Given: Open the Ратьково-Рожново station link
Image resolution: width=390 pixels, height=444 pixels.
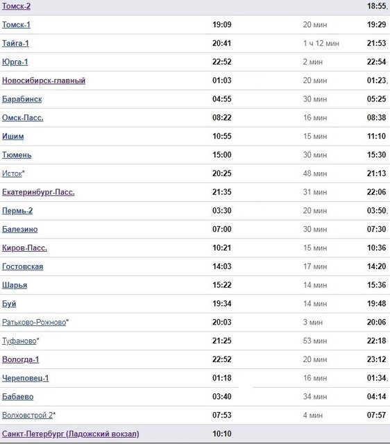Looking at the screenshot, I should coord(34,322).
